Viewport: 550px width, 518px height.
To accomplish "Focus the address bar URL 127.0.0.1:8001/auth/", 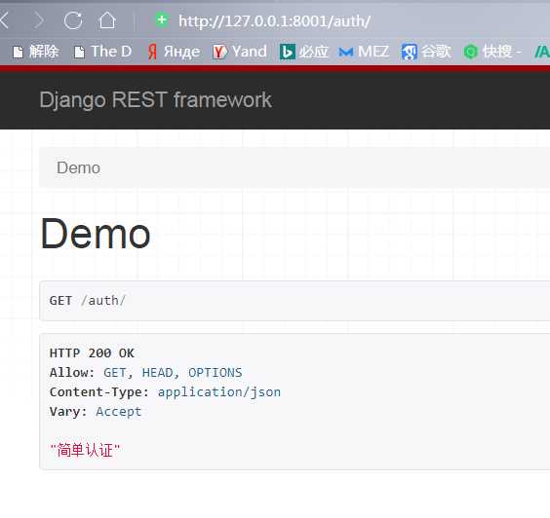I will click(x=274, y=21).
